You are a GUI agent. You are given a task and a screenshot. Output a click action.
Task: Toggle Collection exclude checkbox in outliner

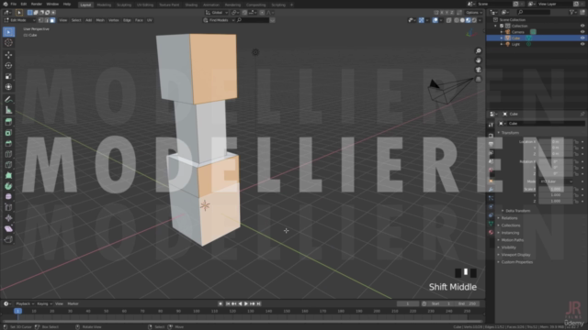[x=502, y=26]
